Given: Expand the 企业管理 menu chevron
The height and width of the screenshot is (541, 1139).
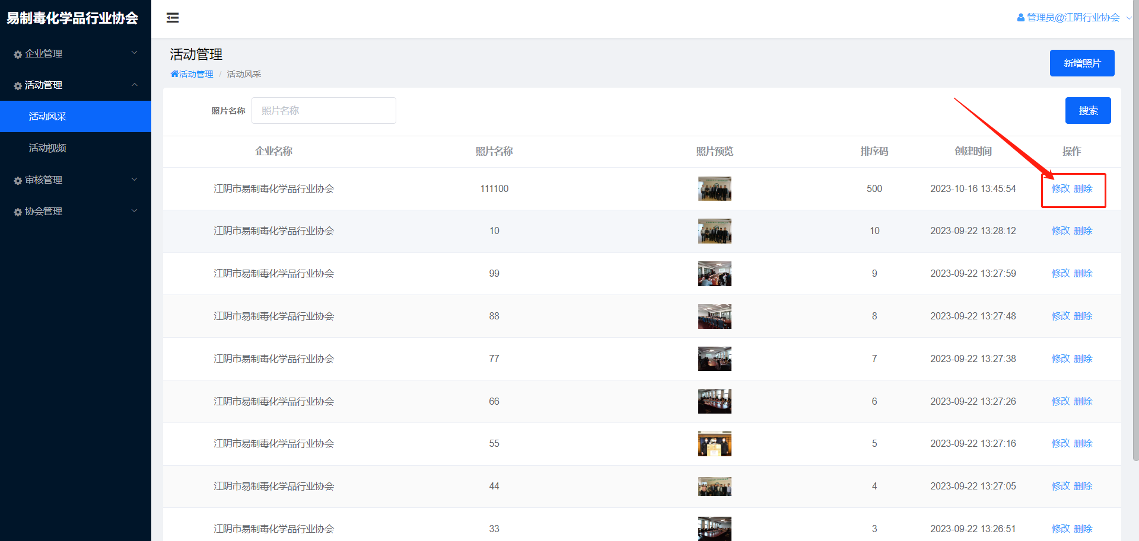Looking at the screenshot, I should 135,53.
